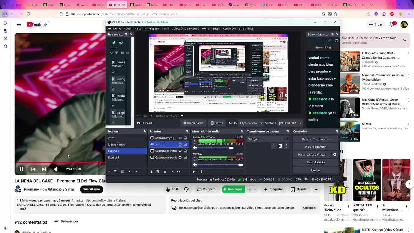This screenshot has height=233, width=414.
Task: Open the Ventana VALORANT dropdown
Action: (x=290, y=123)
